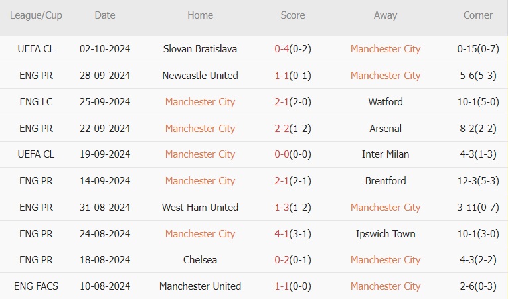The image size is (508, 299).
Task: Click the 0-4 score for Slovan Bratislava match
Action: [x=281, y=49]
